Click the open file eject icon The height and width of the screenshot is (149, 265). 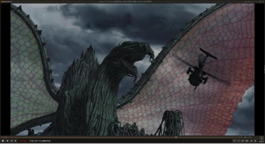click(251, 141)
